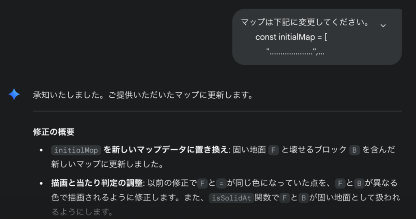Click bold text を新しいマップデータに置き換え
The height and width of the screenshot is (219, 416).
click(x=166, y=150)
